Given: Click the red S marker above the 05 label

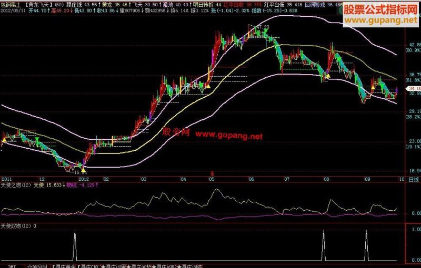Looking at the screenshot, I should point(212,173).
